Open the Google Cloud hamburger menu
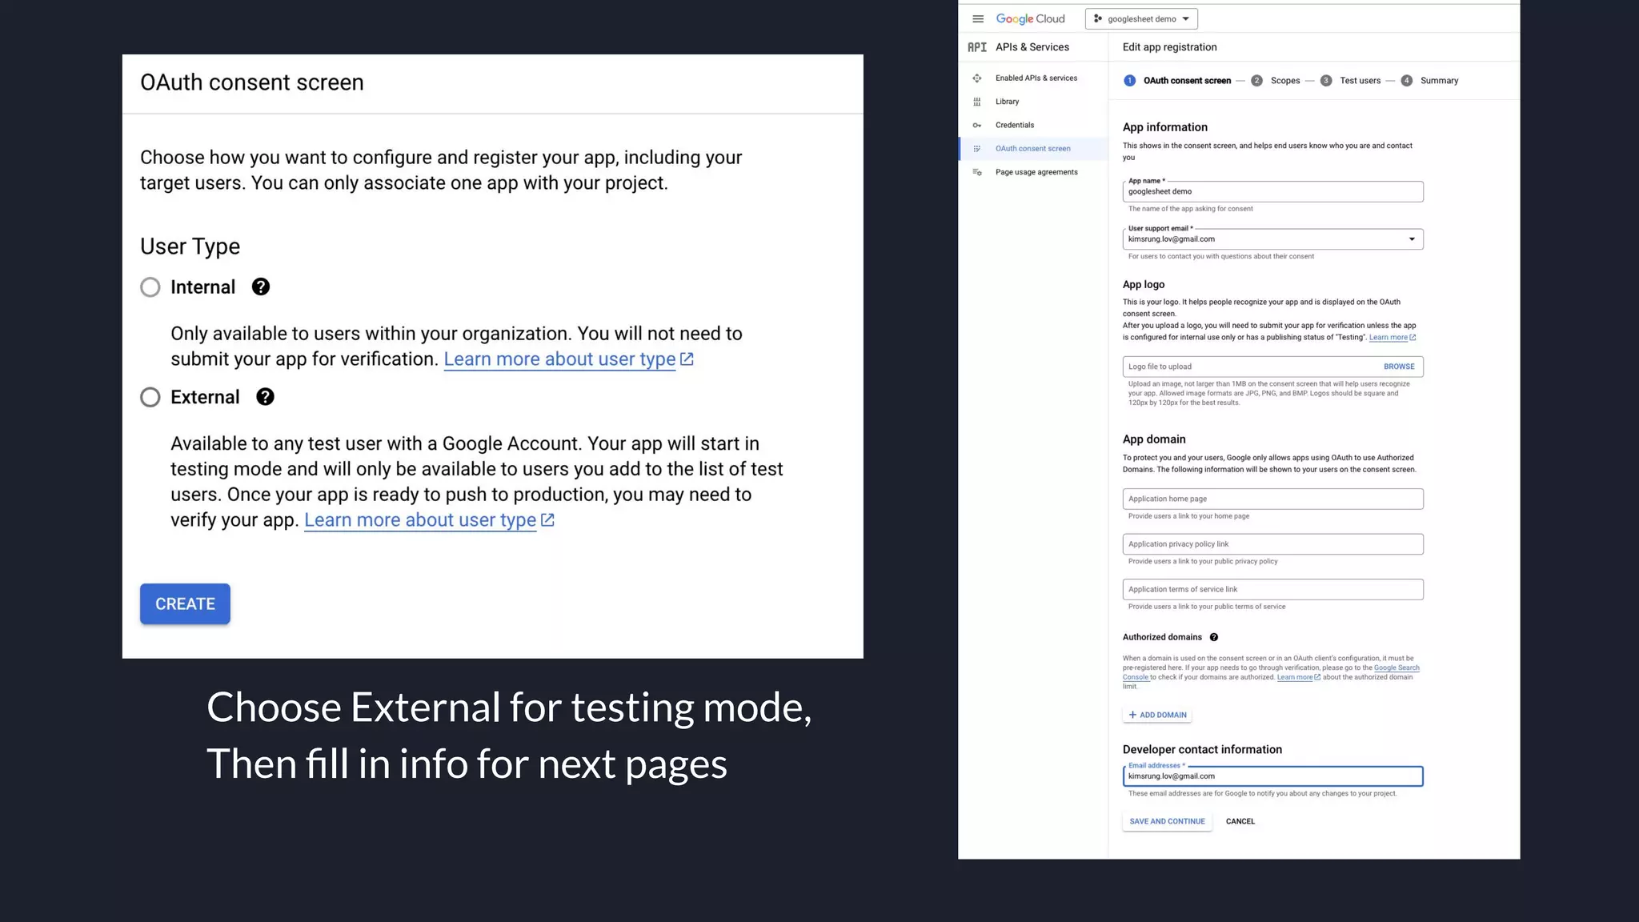 (x=977, y=18)
